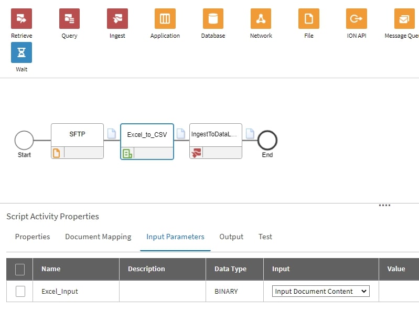This screenshot has height=321, width=419.
Task: Click the Value column header
Action: pyautogui.click(x=399, y=269)
